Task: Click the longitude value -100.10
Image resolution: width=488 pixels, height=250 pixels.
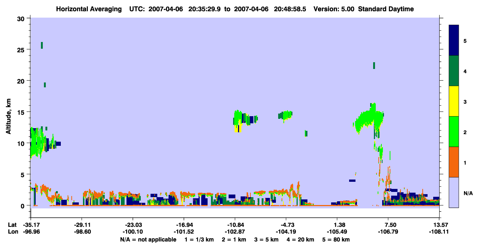Action: tap(133, 232)
